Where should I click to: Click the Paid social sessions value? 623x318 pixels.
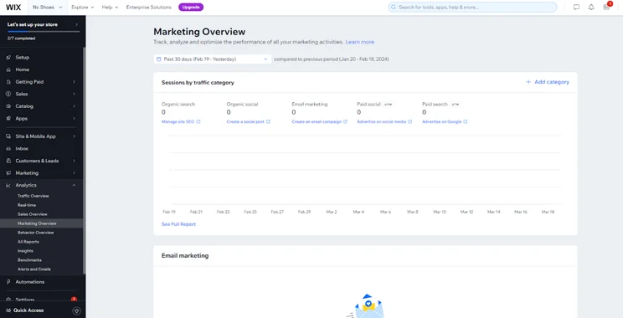click(x=358, y=112)
